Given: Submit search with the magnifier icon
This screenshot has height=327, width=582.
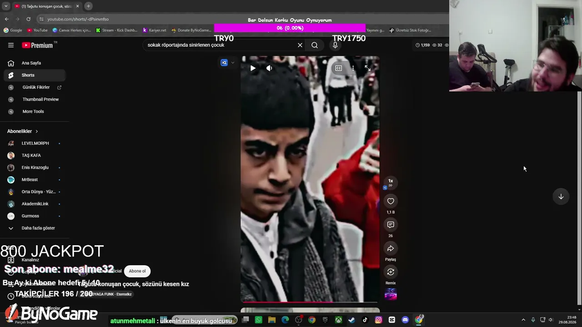Looking at the screenshot, I should point(315,45).
